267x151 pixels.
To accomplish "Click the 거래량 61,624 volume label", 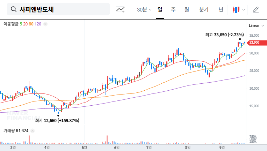I will [16, 131].
